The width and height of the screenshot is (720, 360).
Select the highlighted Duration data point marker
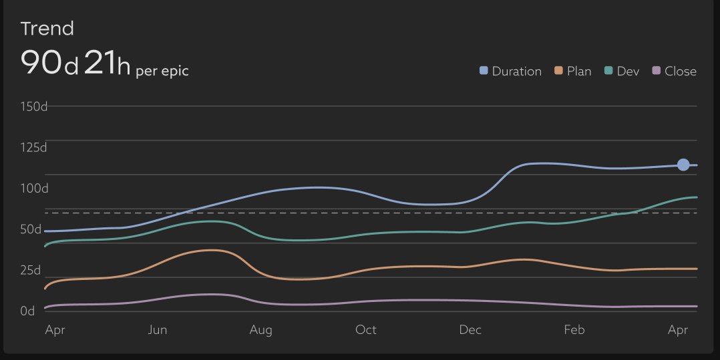683,165
